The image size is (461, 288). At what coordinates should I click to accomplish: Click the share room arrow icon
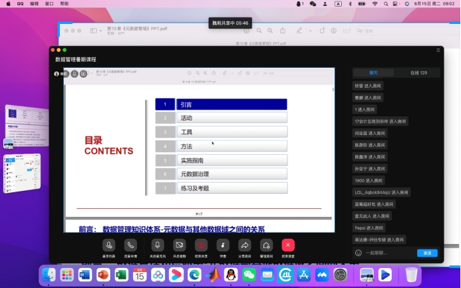244,245
